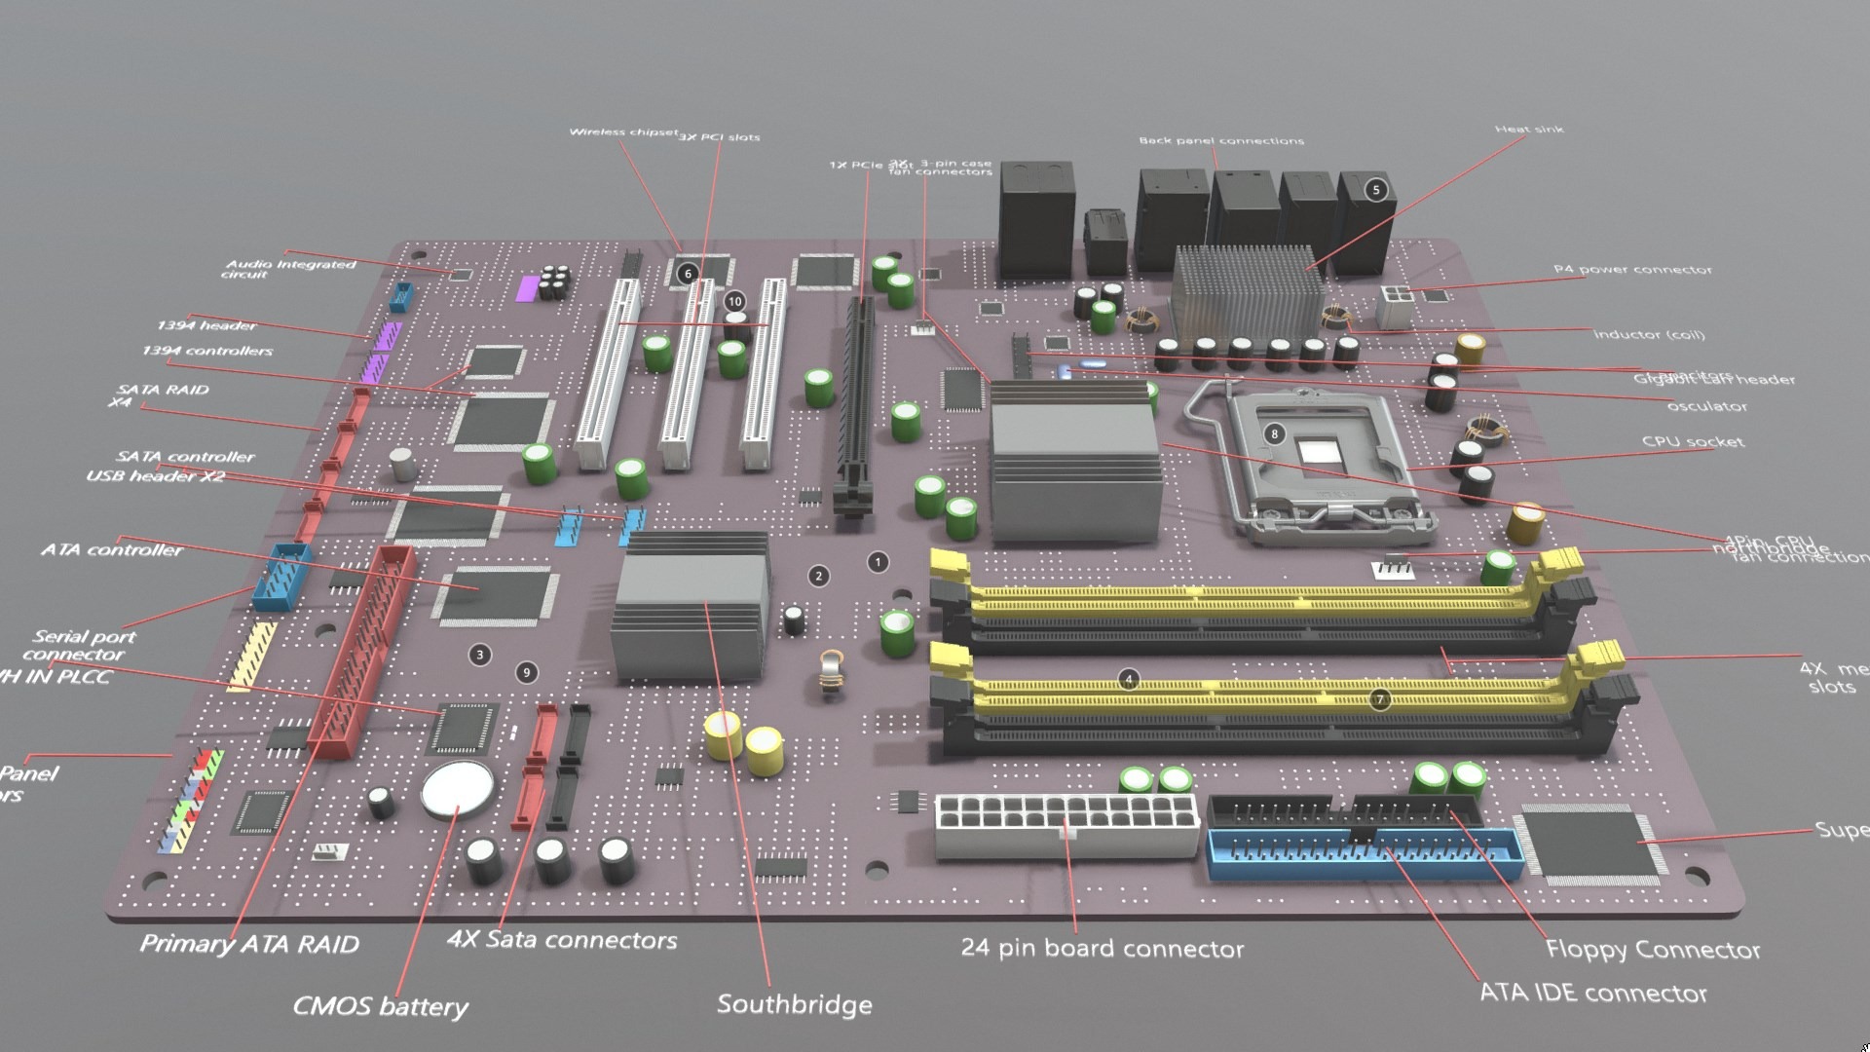The image size is (1870, 1052).
Task: Open annotation 4 on the memory slot
Action: (x=1129, y=679)
